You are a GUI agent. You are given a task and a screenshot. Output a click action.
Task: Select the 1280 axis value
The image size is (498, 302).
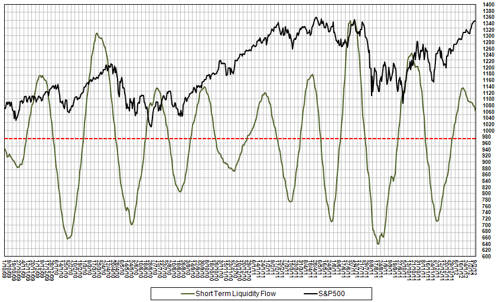pyautogui.click(x=488, y=42)
